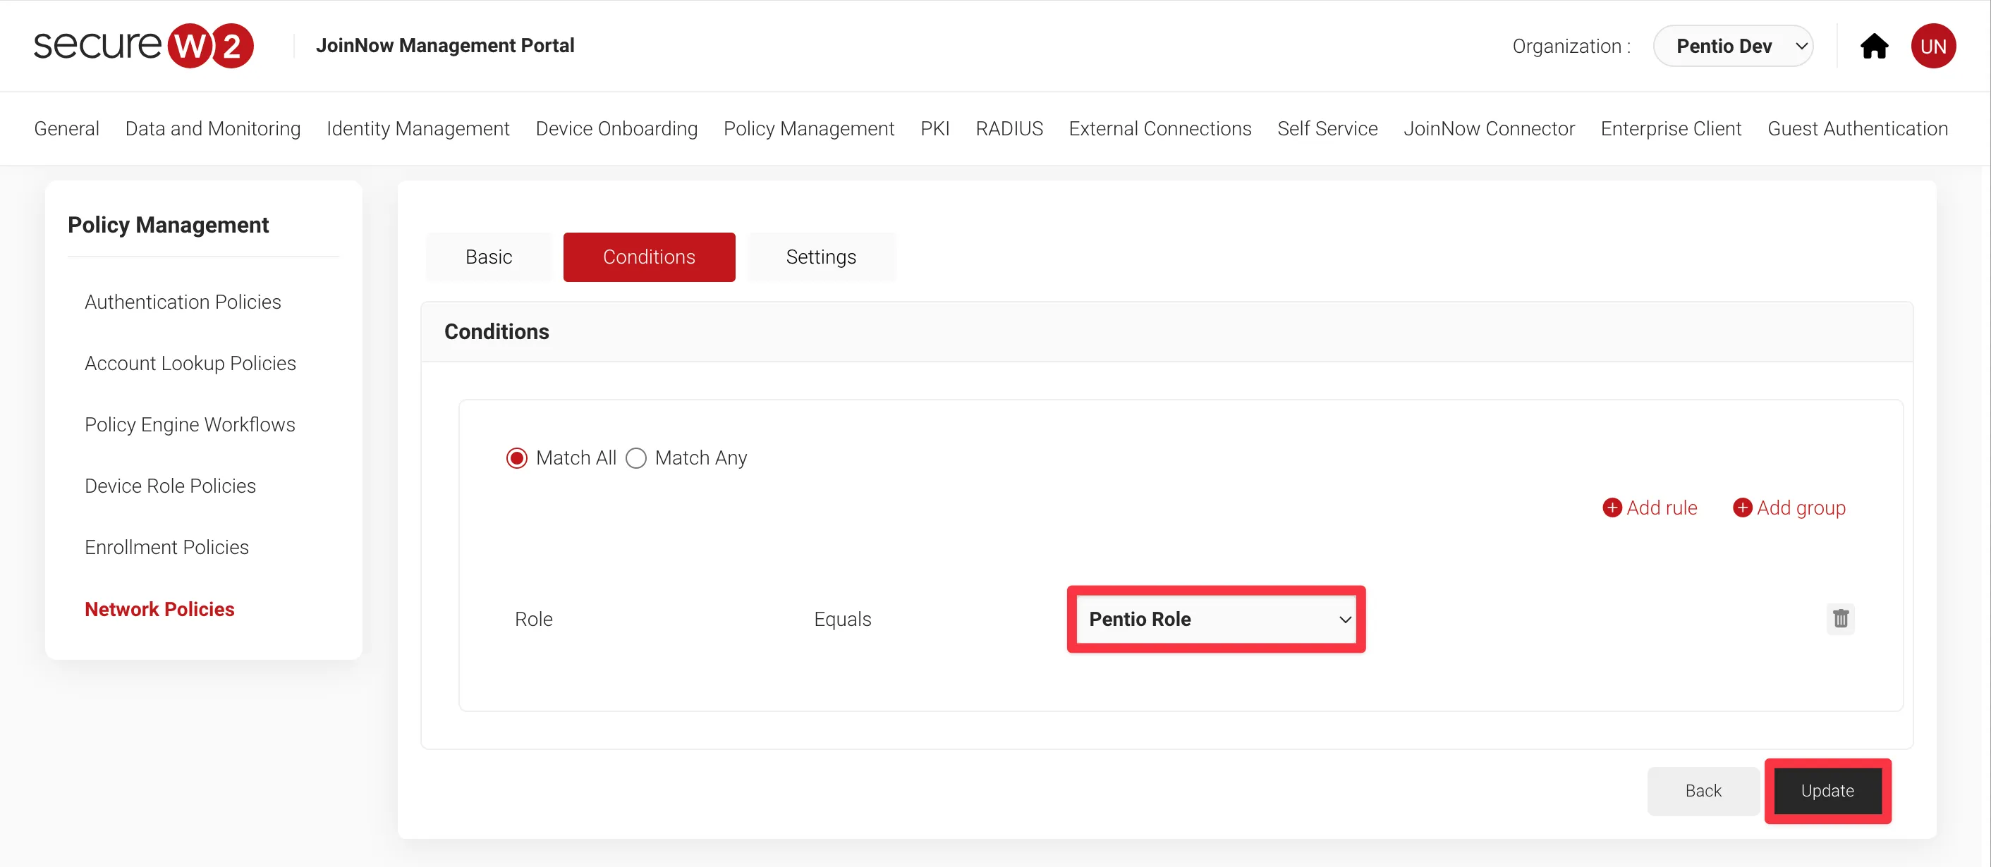Switch to the Settings tab
1991x867 pixels.
pos(821,257)
